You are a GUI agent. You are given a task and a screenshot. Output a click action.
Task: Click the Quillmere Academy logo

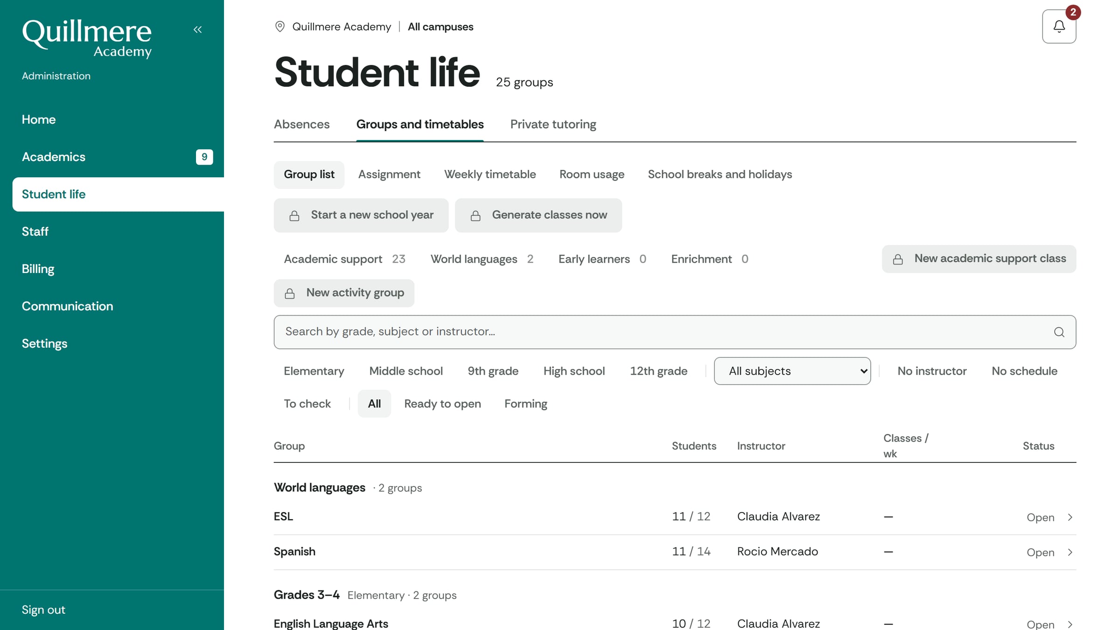point(87,39)
